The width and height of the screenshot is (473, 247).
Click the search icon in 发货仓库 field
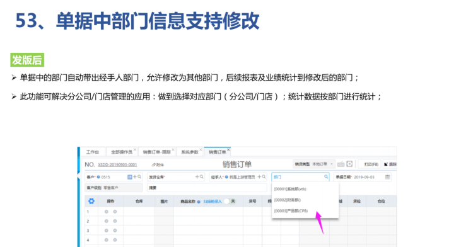201,177
